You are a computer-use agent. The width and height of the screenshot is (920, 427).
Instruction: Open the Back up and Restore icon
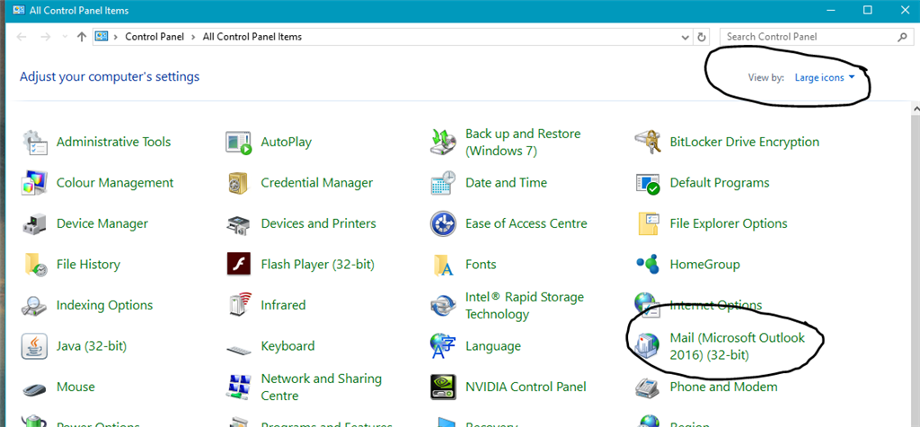443,143
